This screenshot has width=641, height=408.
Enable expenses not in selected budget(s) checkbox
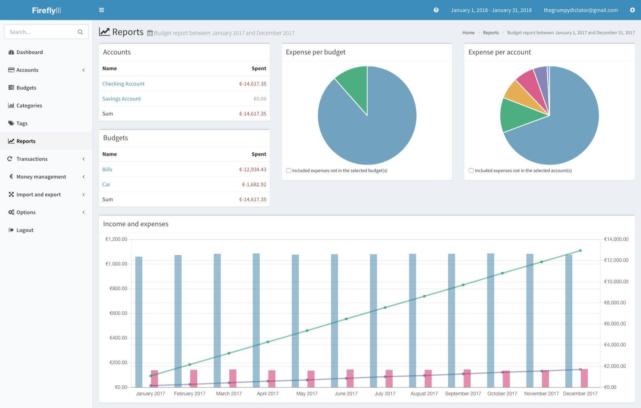[289, 171]
